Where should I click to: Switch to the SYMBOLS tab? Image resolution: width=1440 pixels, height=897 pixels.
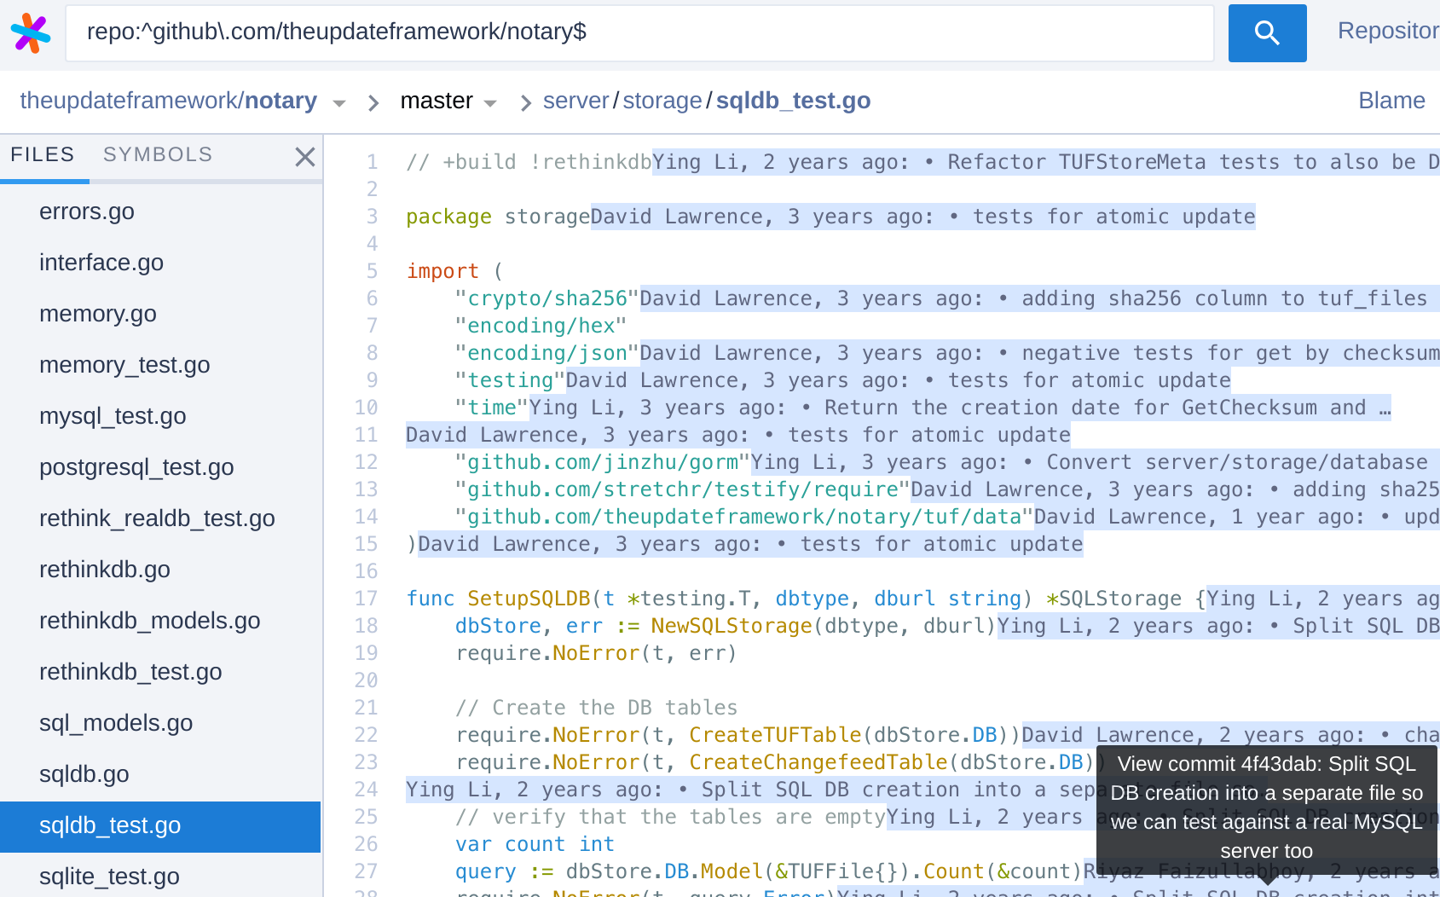pyautogui.click(x=158, y=154)
